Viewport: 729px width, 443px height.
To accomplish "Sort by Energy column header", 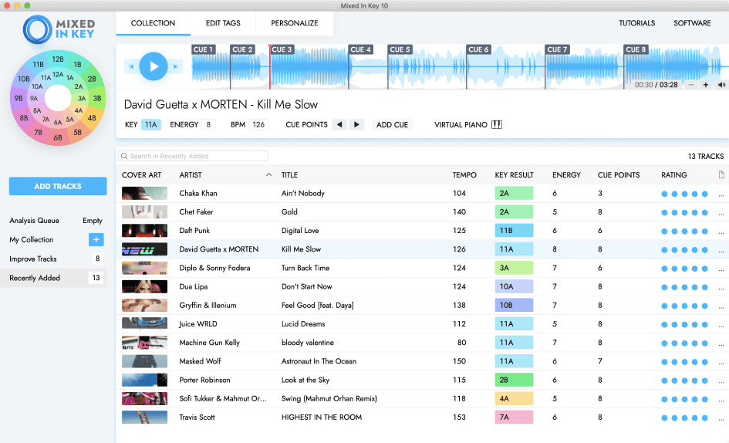I will click(566, 175).
